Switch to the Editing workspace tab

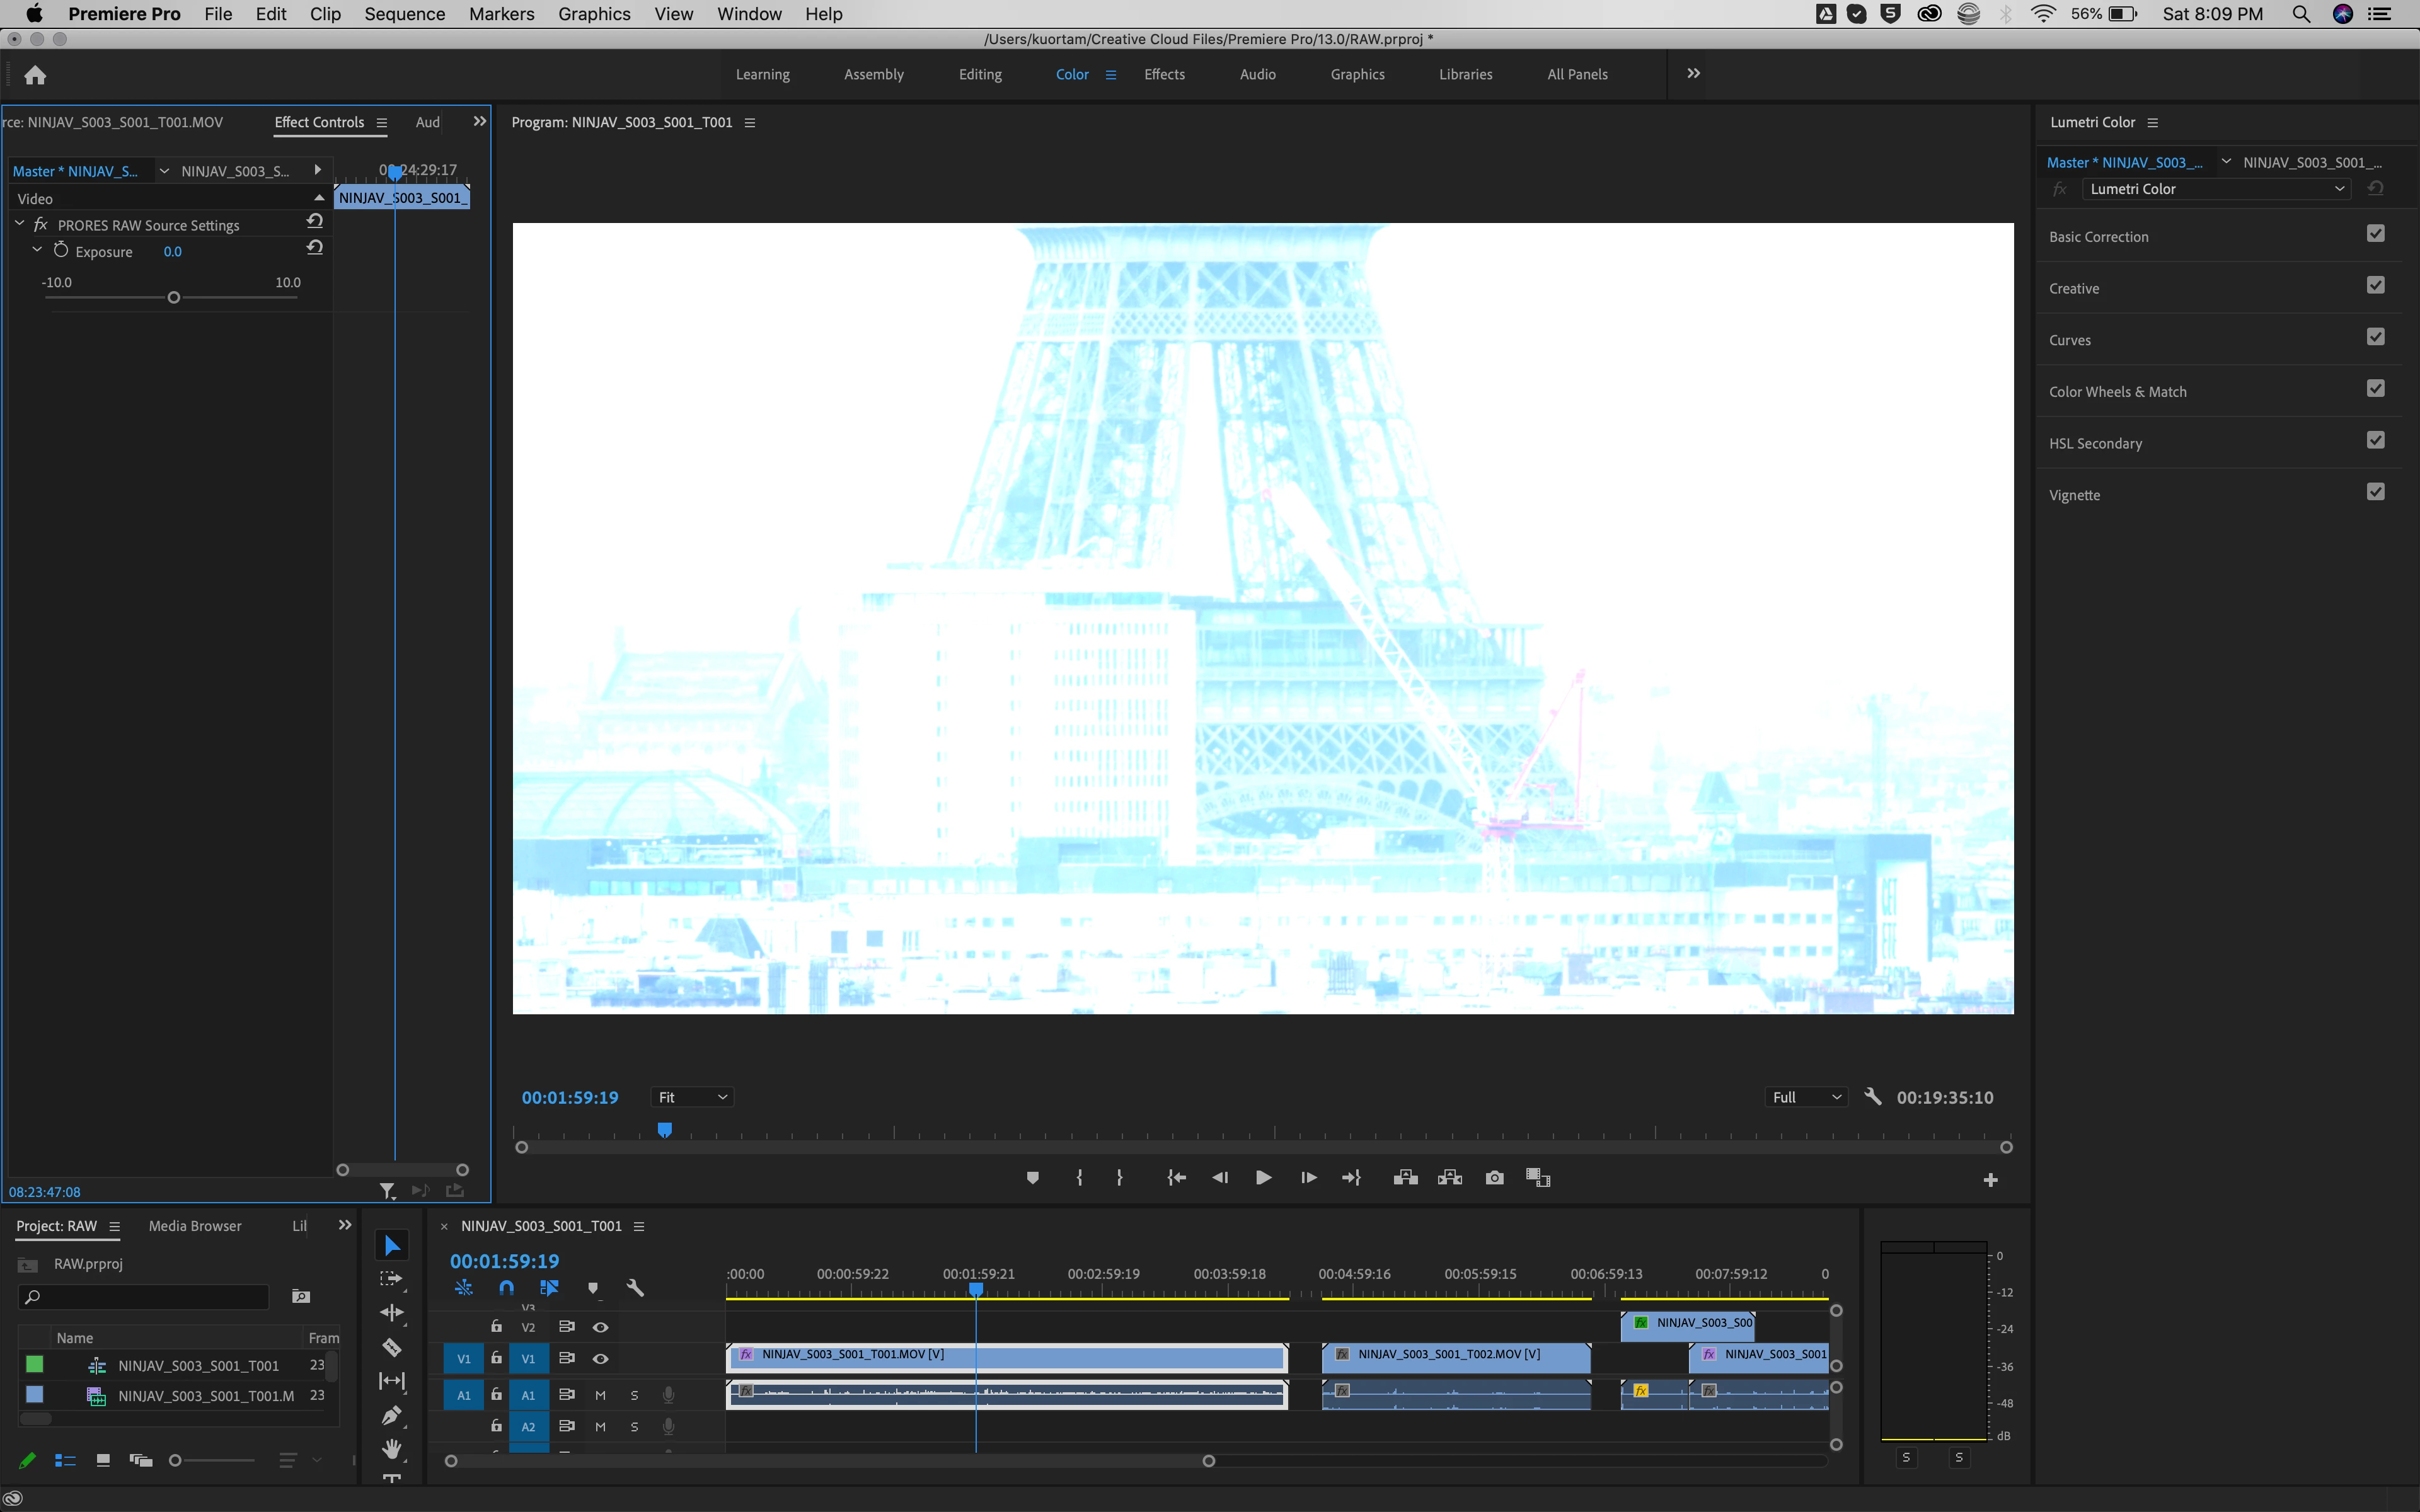(x=979, y=75)
